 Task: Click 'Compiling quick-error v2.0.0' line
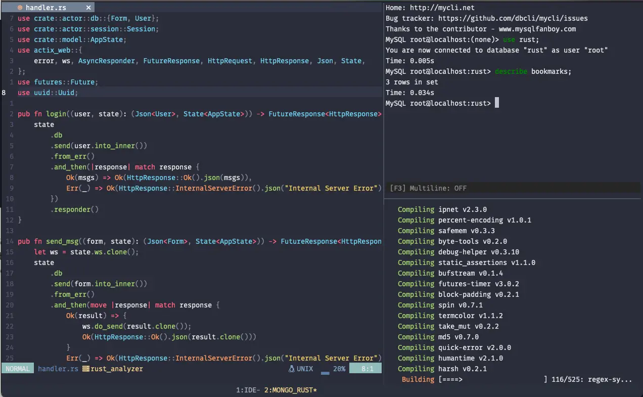pyautogui.click(x=454, y=347)
